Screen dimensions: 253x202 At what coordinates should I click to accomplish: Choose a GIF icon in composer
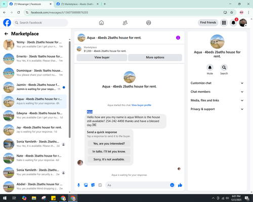(x=100, y=185)
